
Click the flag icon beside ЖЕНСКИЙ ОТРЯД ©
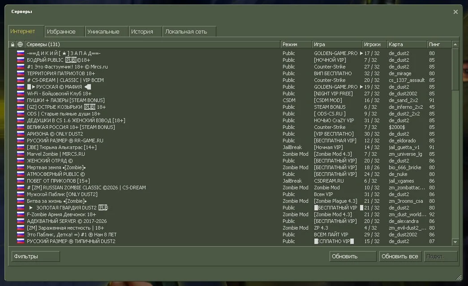point(21,161)
